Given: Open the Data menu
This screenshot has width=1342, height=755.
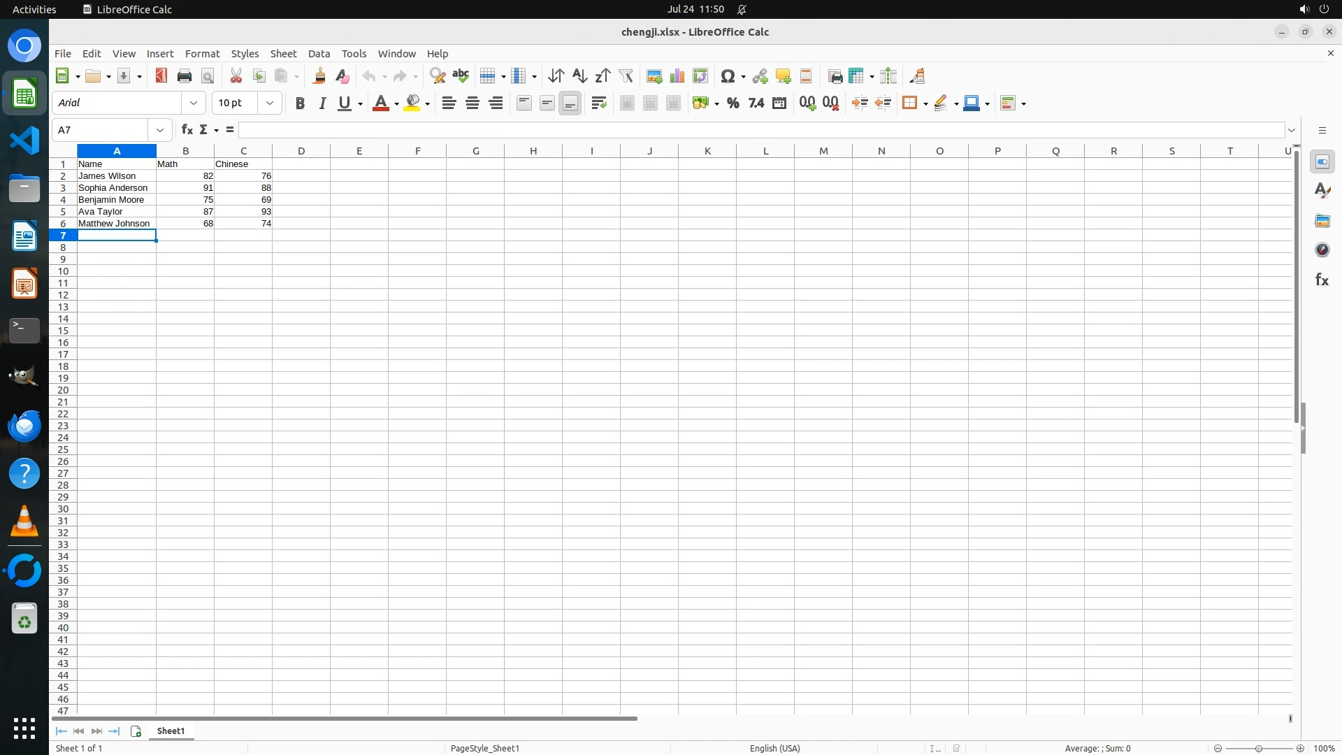Looking at the screenshot, I should pos(319,54).
